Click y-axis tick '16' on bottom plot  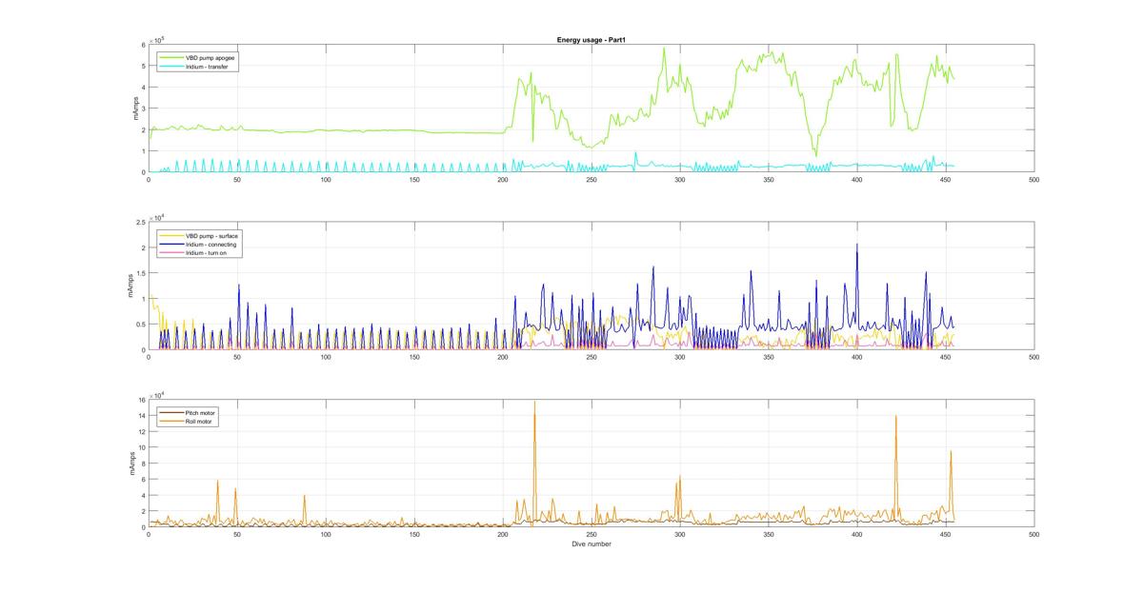pos(142,400)
